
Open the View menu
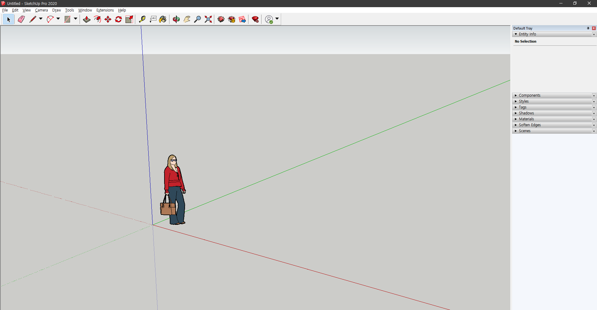point(27,10)
